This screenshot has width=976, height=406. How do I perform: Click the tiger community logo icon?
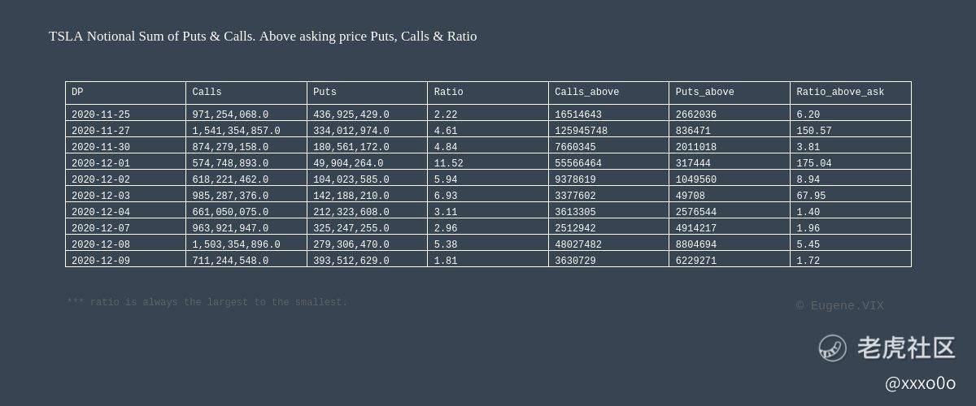pos(832,348)
